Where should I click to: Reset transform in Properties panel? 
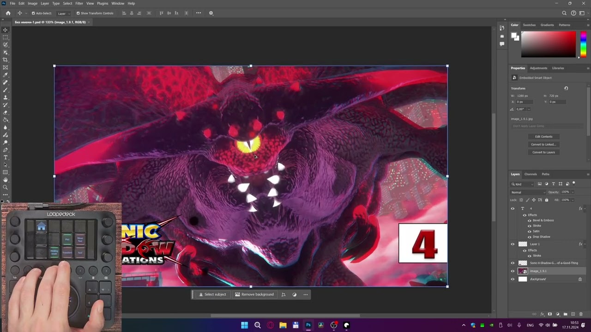tap(566, 88)
